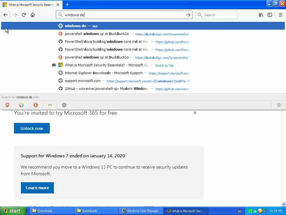Search with the grey magnifier engine icon
This screenshot has width=286, height=215.
point(64,105)
